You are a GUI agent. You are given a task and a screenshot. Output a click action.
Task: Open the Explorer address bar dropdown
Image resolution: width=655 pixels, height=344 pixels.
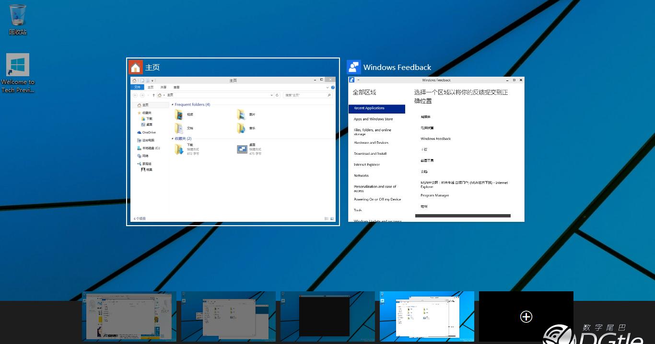click(x=272, y=95)
